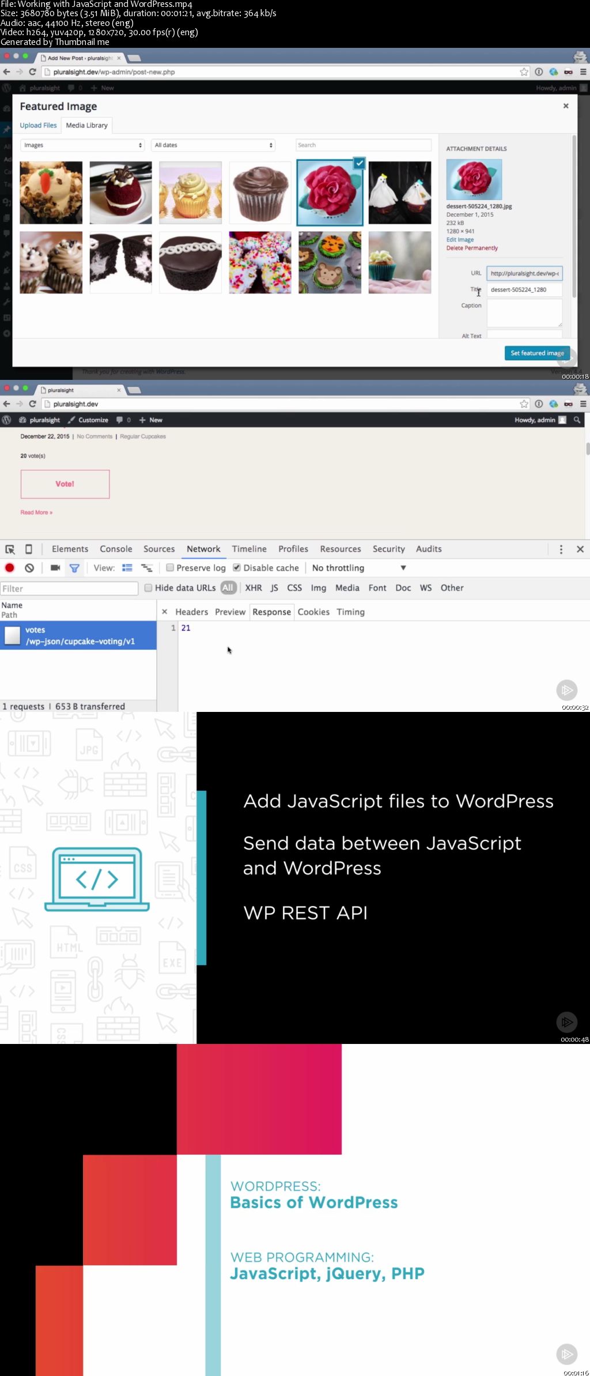This screenshot has height=1376, width=590.
Task: Click the Set featured image button
Action: coord(537,353)
